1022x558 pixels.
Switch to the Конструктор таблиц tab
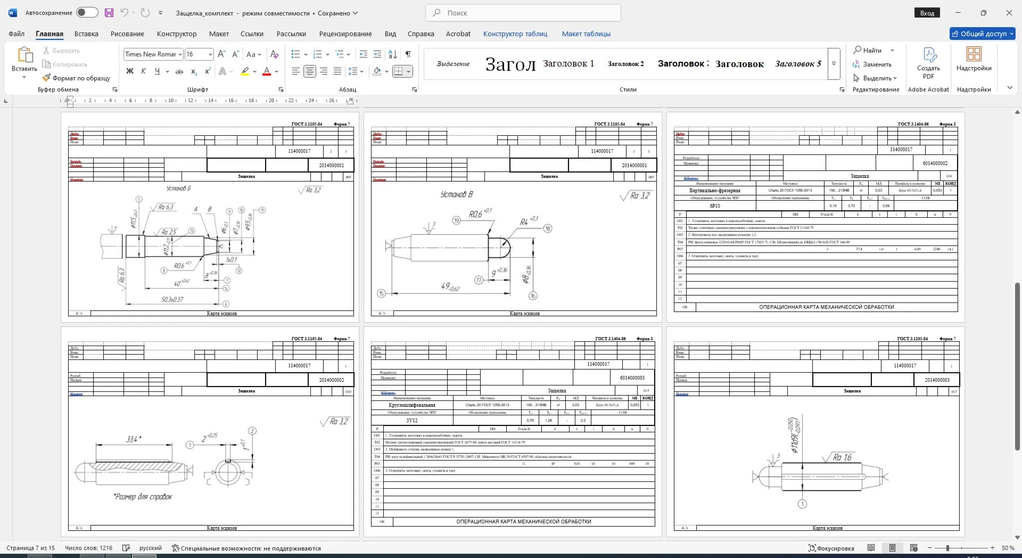[515, 34]
